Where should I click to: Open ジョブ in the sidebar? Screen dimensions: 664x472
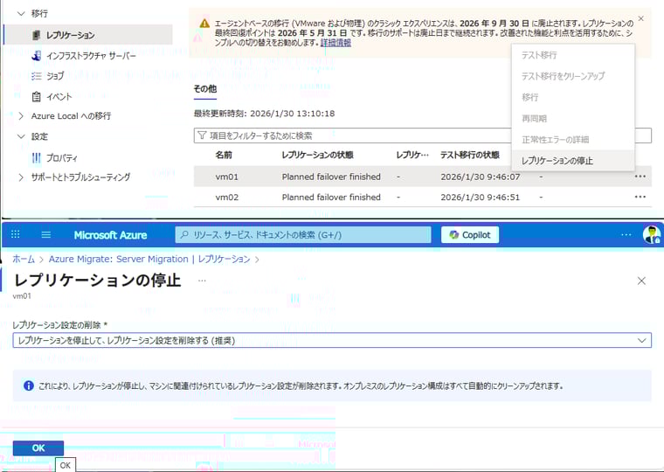[55, 76]
